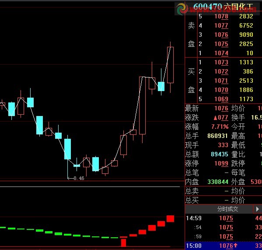Select buy level 2 price 1072
Viewport: 262px width, 250px height.
click(221, 71)
